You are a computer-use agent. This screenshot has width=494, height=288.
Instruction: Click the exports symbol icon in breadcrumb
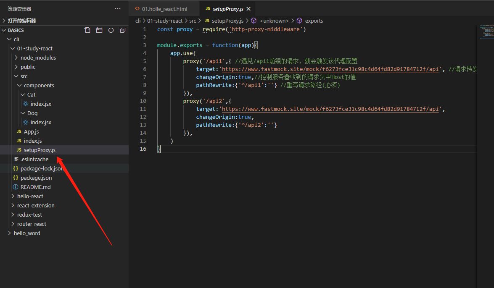point(299,21)
